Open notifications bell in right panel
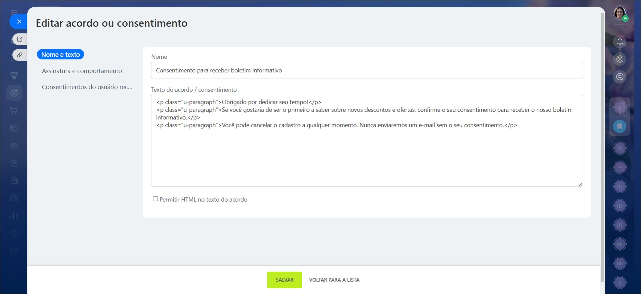 click(620, 42)
